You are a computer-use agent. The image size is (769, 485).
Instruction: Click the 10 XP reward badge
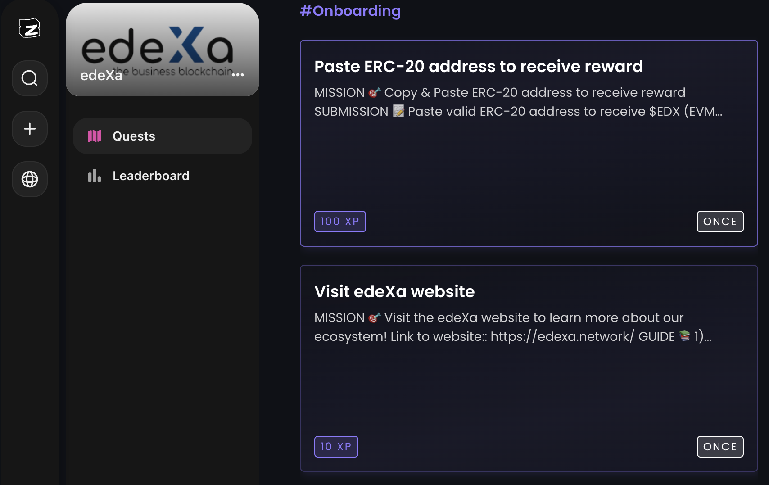coord(336,447)
